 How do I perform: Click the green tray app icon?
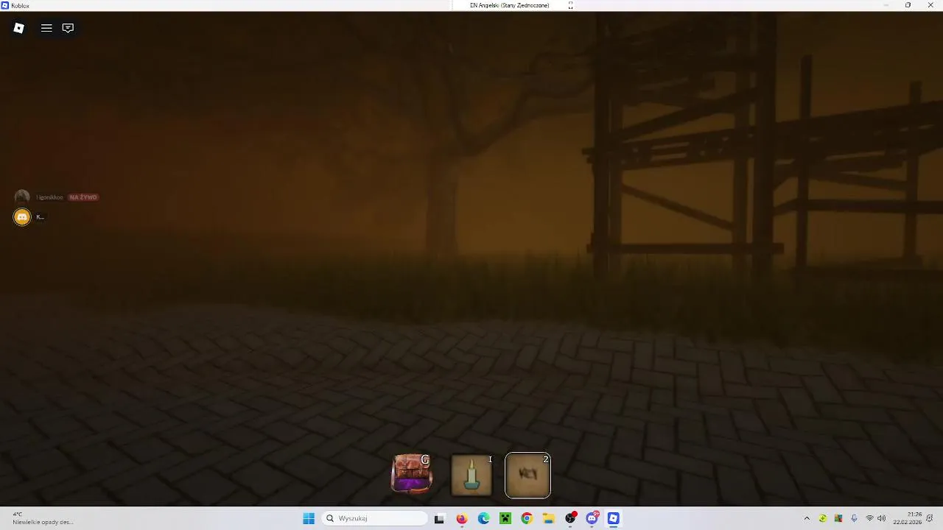823,518
